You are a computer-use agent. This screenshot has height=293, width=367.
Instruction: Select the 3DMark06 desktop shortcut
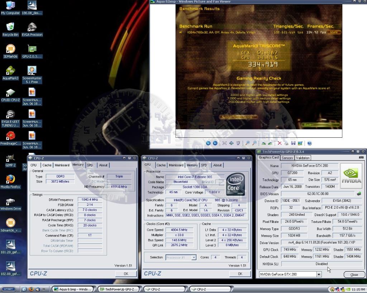pyautogui.click(x=10, y=52)
